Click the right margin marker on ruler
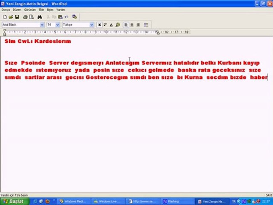The image size is (273, 205). coord(158,33)
